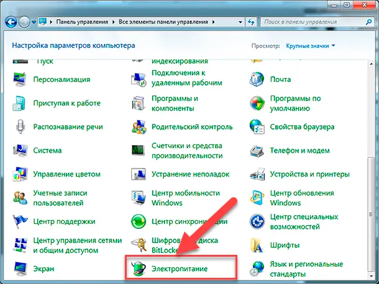This screenshot has height=284, width=379.
Task: Click the Панель управления breadcrumb
Action: pos(82,22)
